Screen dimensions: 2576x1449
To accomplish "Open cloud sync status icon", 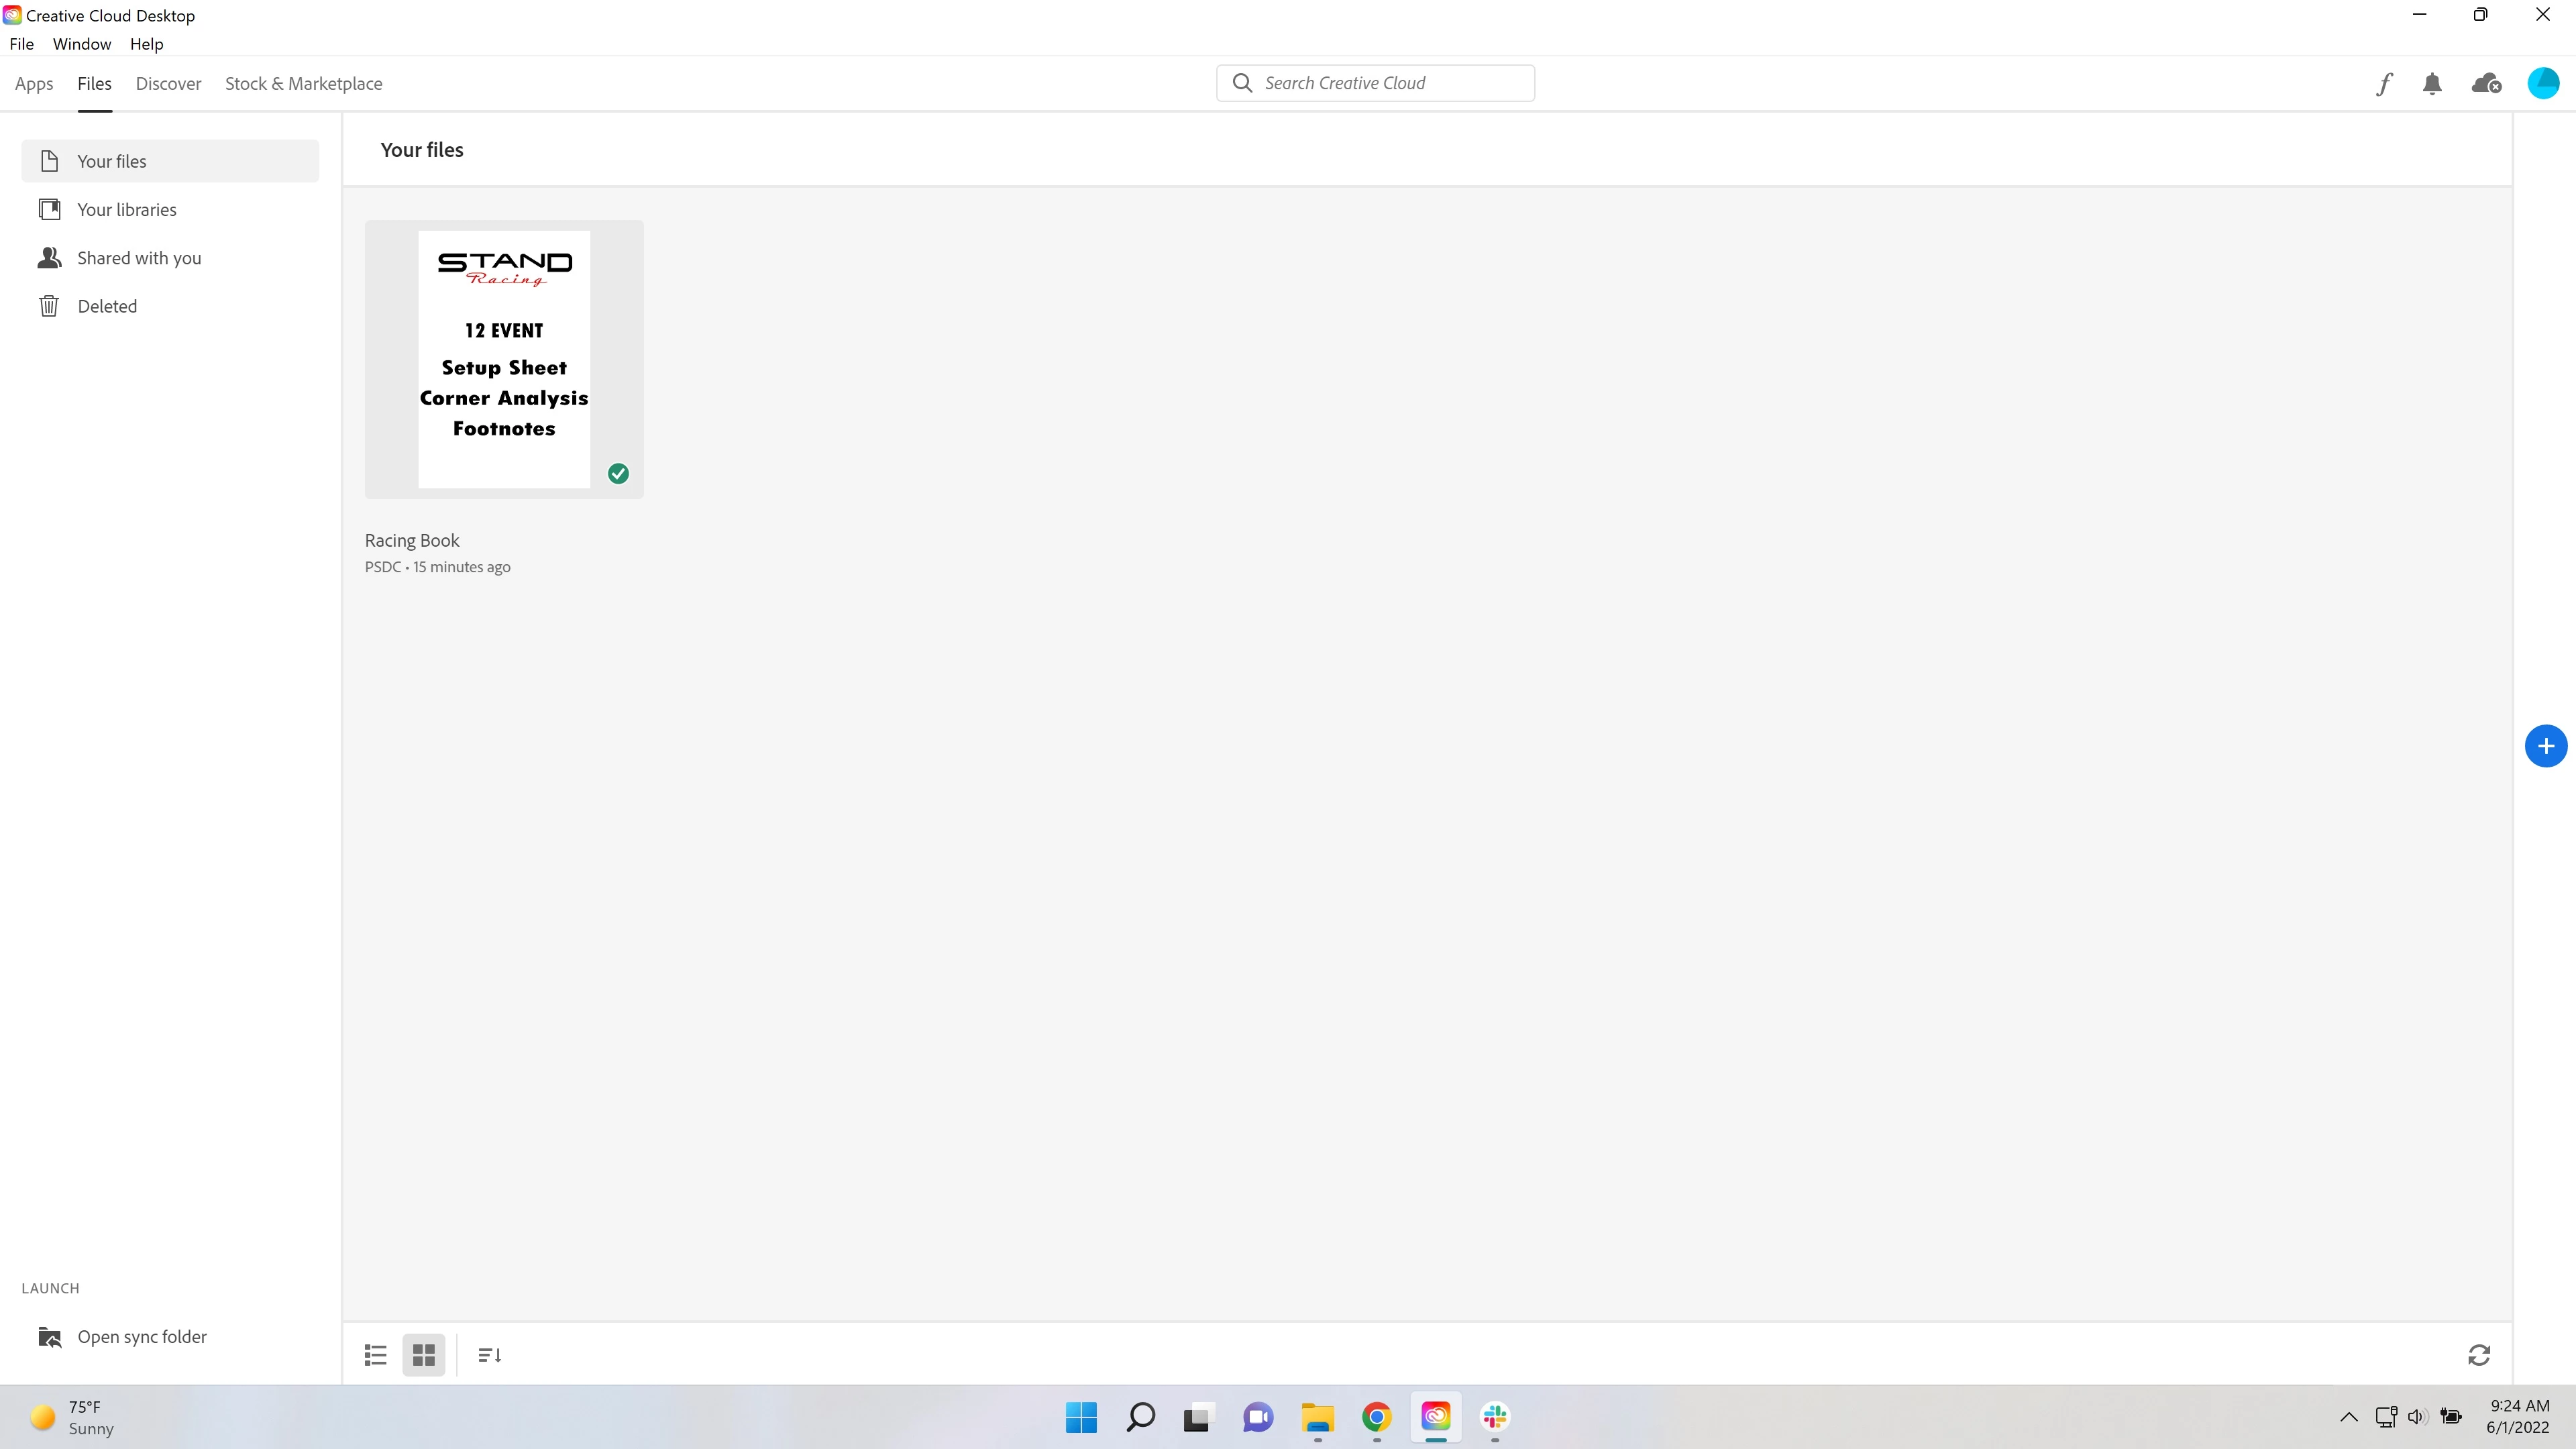I will coord(2486,84).
